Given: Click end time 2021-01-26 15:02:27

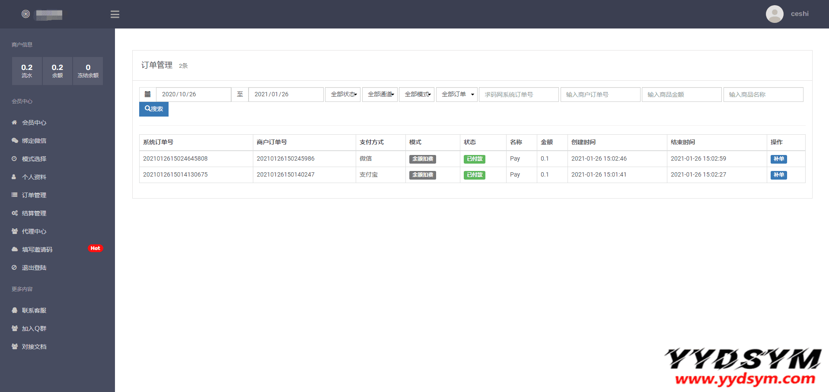Looking at the screenshot, I should click(x=698, y=175).
